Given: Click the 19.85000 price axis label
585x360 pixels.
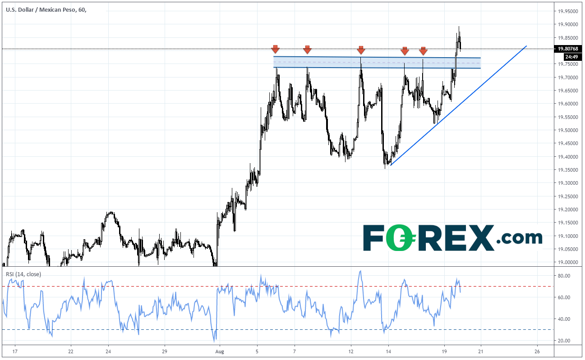Looking at the screenshot, I should click(x=568, y=38).
